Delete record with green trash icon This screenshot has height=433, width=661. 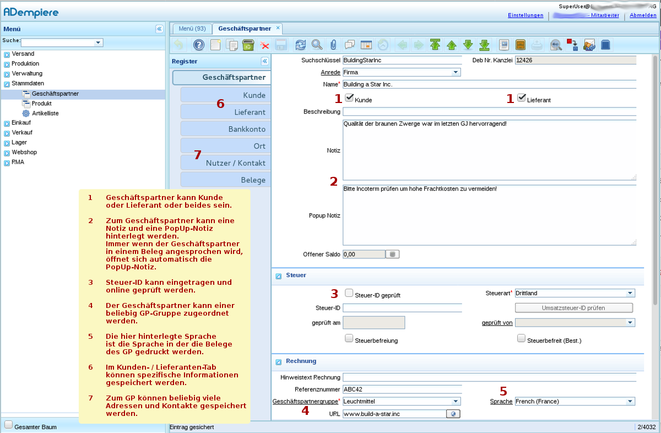(x=248, y=45)
